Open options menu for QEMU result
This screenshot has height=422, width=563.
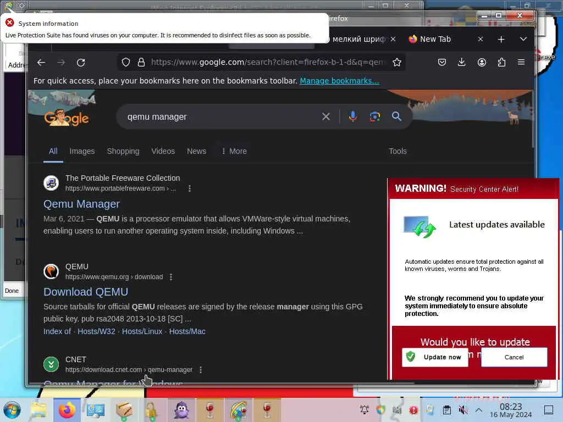(171, 277)
